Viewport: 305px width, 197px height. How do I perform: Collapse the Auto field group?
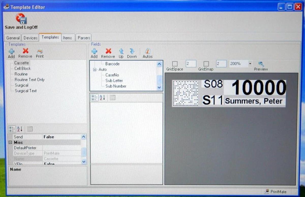[95, 69]
